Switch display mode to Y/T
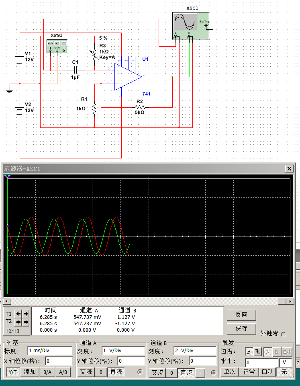Image resolution: width=300 pixels, height=386 pixels. tap(13, 372)
